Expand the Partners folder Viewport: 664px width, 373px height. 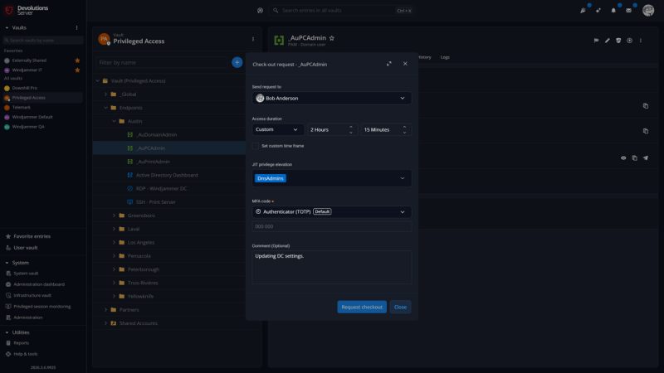pyautogui.click(x=105, y=310)
